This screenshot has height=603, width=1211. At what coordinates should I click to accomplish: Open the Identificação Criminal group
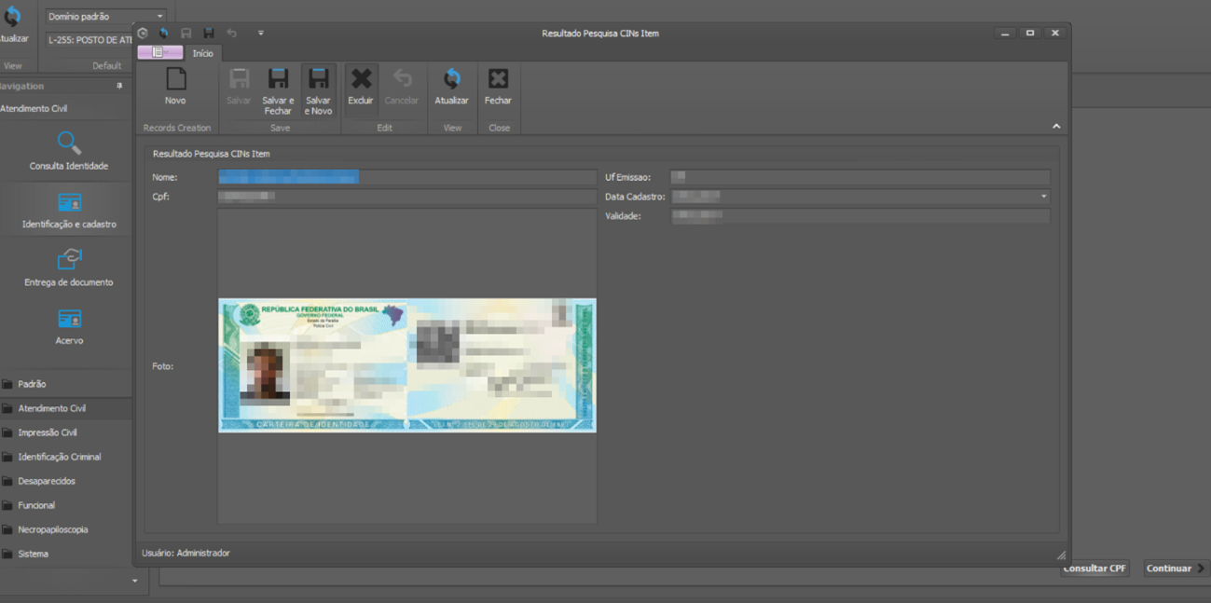(x=66, y=457)
